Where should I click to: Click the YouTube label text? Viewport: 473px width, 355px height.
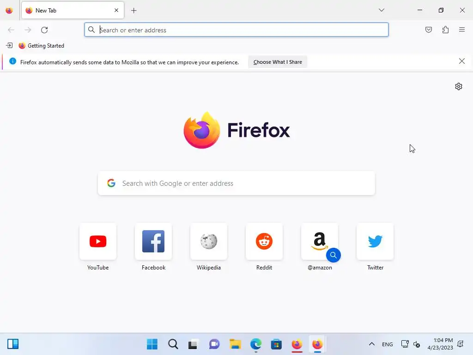[98, 268]
